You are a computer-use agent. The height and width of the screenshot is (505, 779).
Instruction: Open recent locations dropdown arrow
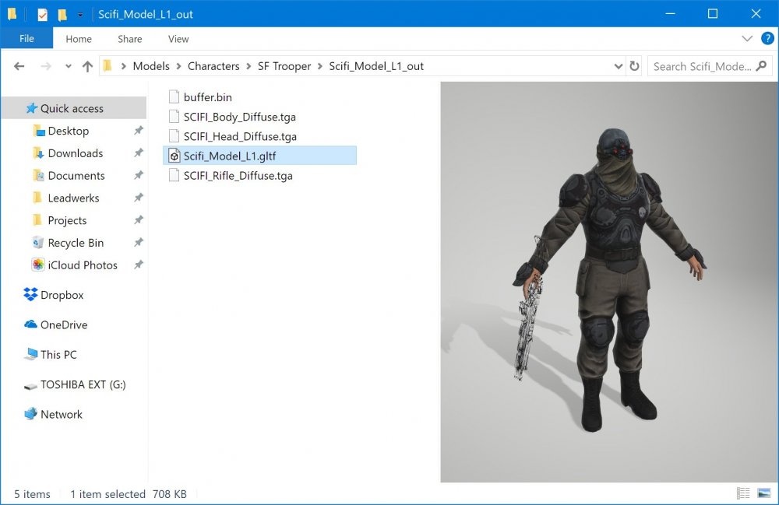pos(69,66)
